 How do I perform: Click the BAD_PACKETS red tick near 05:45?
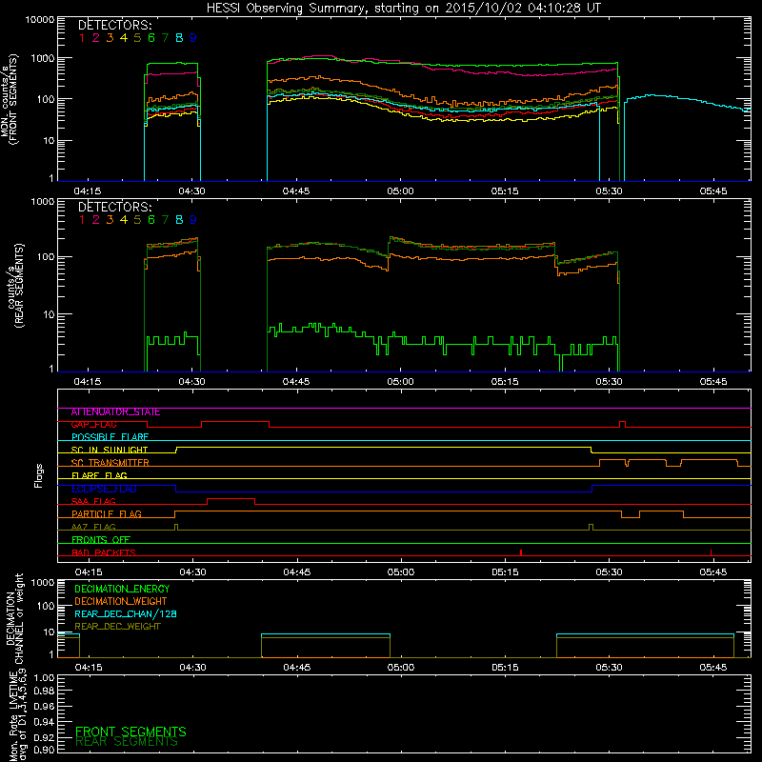(x=711, y=552)
